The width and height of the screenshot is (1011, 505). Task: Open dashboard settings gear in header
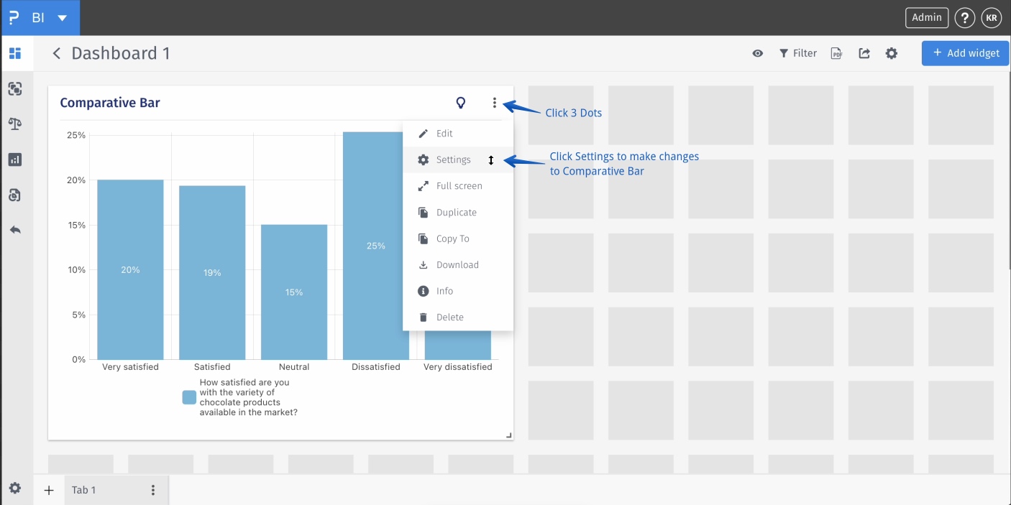pyautogui.click(x=892, y=53)
